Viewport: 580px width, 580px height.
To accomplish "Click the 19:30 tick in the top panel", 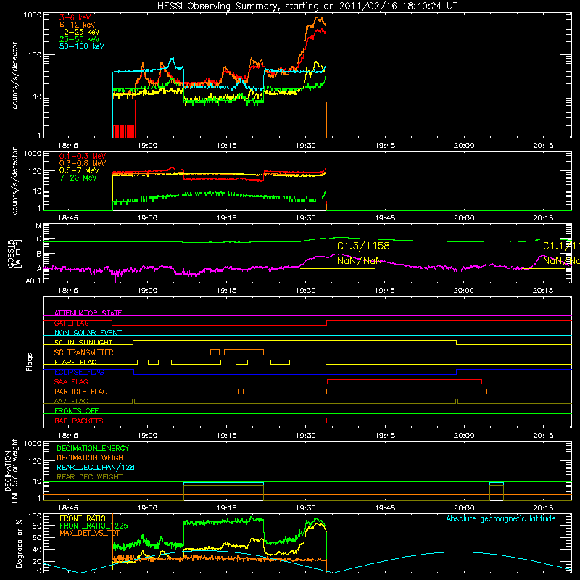I will click(x=305, y=146).
